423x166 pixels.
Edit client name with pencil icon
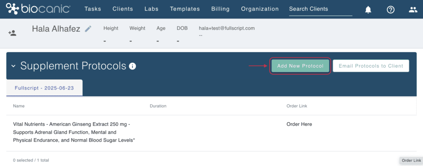(88, 29)
